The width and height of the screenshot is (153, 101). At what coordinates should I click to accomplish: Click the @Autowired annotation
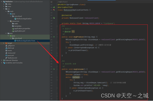tap(67, 15)
